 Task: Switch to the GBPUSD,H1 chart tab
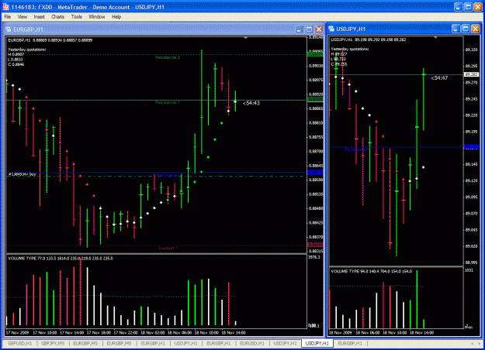20,343
